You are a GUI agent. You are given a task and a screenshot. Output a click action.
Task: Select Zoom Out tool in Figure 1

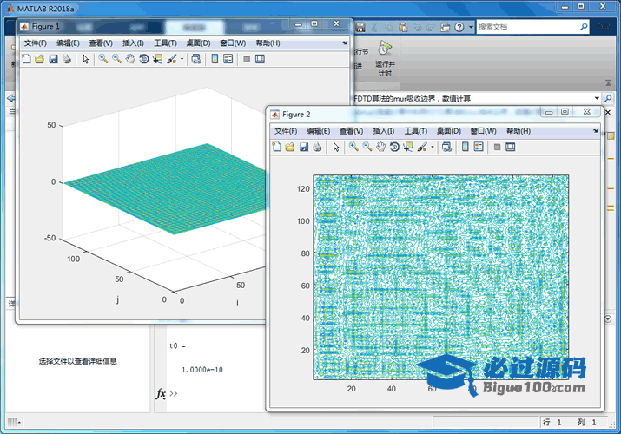point(116,59)
